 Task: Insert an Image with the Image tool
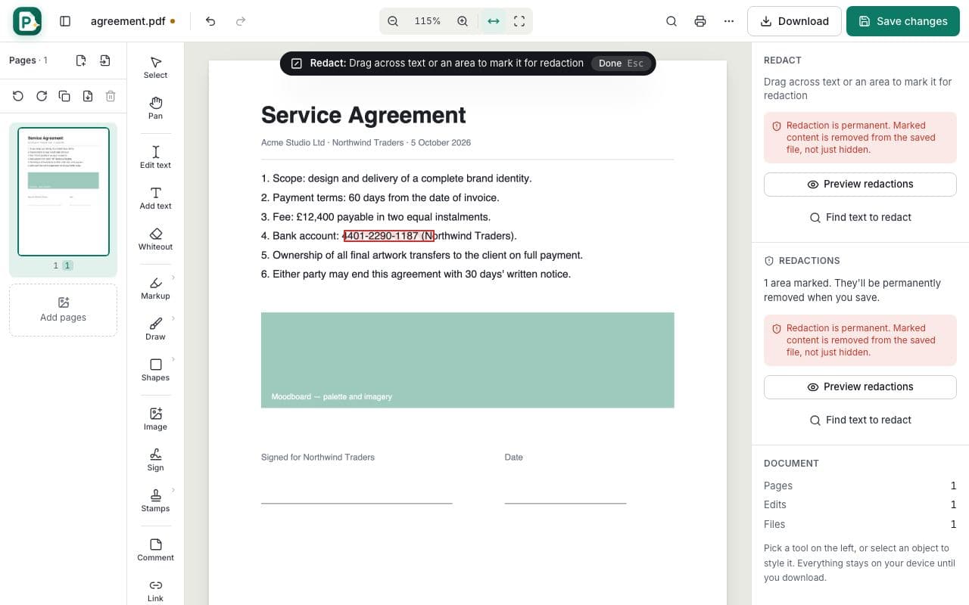[x=155, y=419]
